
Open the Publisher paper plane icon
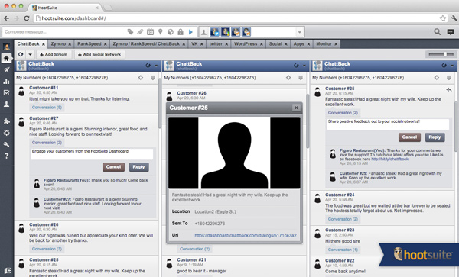[6, 69]
